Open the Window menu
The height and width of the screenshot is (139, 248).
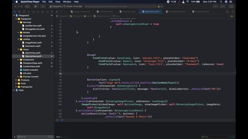tap(67, 2)
